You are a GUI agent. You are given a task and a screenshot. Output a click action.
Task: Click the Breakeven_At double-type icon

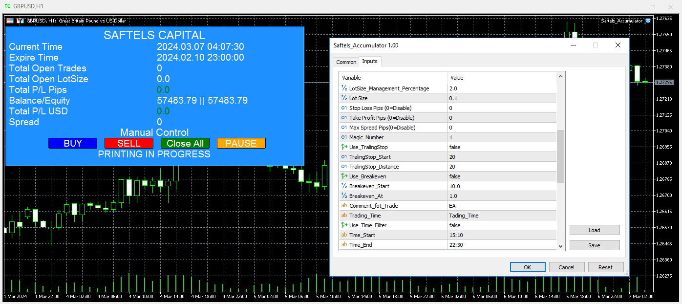pyautogui.click(x=344, y=196)
